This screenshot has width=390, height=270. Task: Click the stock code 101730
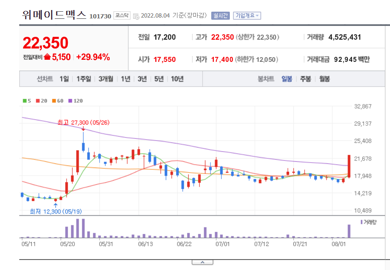click(100, 16)
